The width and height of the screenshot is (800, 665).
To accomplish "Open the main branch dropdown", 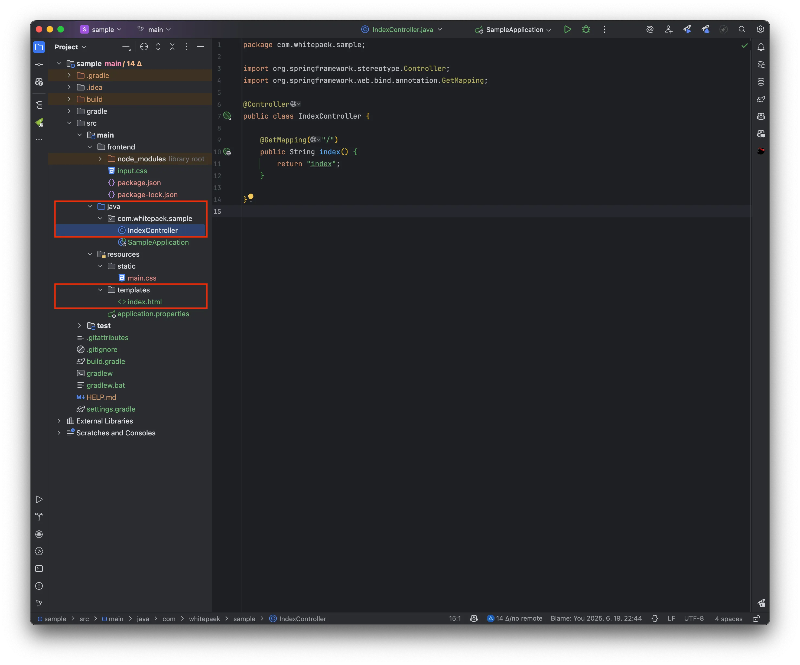I will [154, 29].
